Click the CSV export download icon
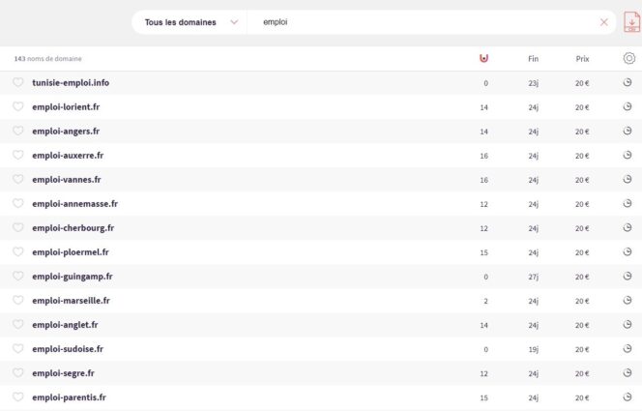642x411 pixels. 631,22
